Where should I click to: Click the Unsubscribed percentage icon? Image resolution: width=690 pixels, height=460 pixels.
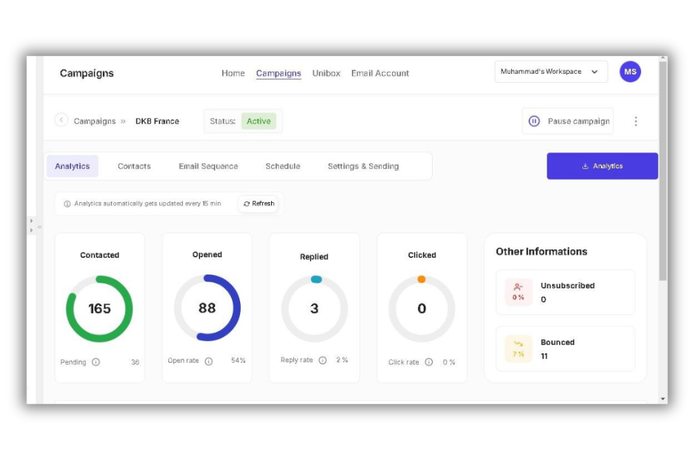(518, 292)
